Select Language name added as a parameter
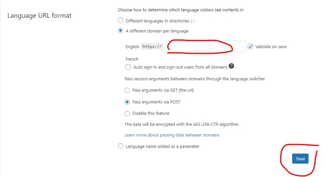This screenshot has height=177, width=331. pyautogui.click(x=120, y=146)
